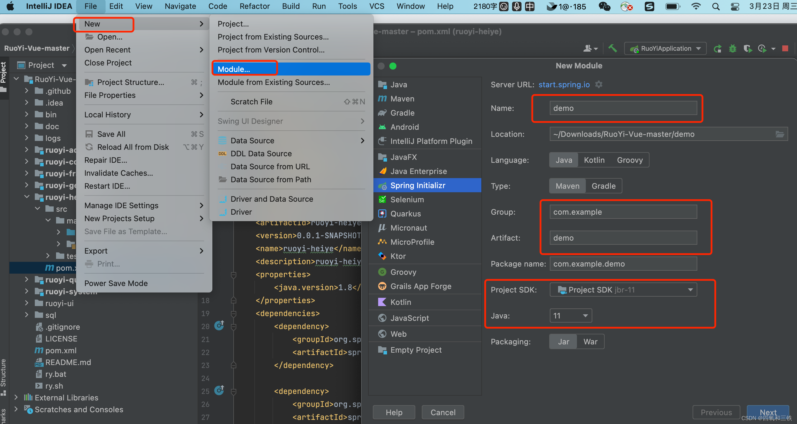Screen dimensions: 797x424
Task: Open WeChat icon in menu bar
Action: [x=604, y=6]
